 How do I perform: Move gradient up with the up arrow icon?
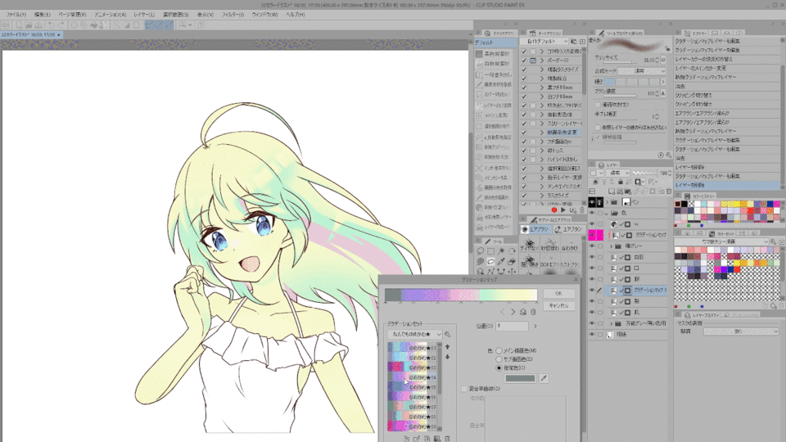[447, 347]
